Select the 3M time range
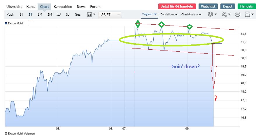256x135 pixels. [x=50, y=14]
